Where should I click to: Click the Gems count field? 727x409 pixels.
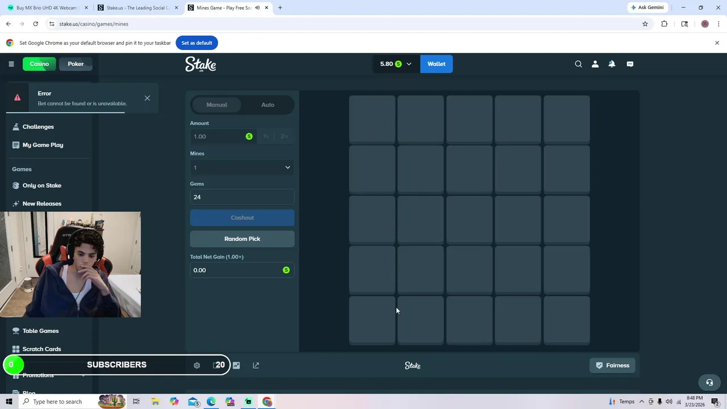[242, 197]
